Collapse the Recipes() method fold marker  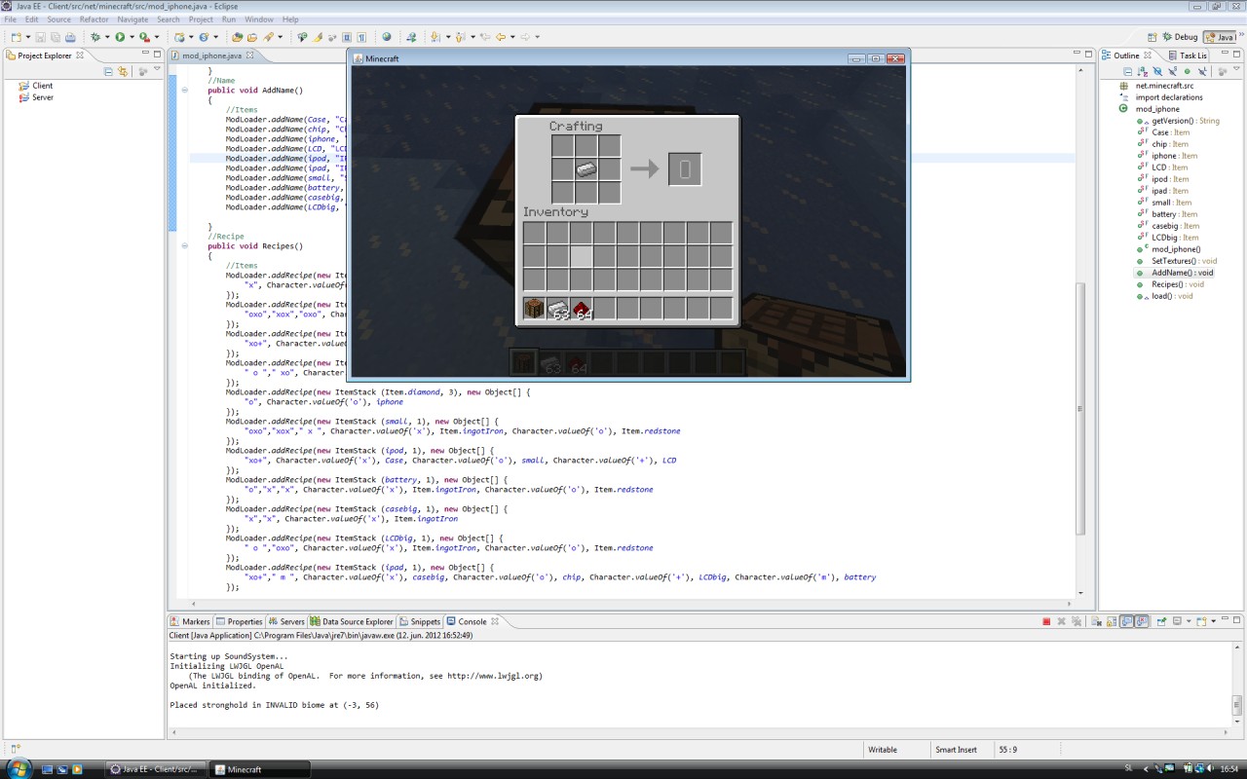184,246
